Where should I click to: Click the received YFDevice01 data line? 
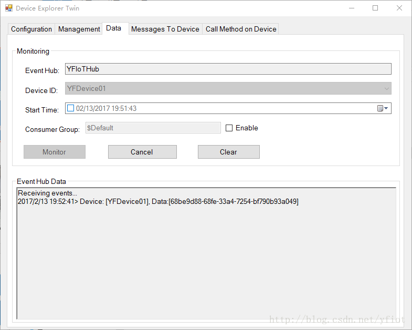tap(158, 202)
